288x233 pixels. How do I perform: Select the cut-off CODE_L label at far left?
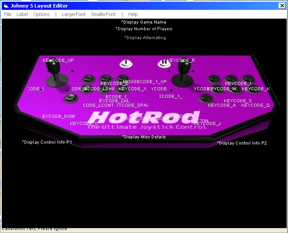[36, 89]
